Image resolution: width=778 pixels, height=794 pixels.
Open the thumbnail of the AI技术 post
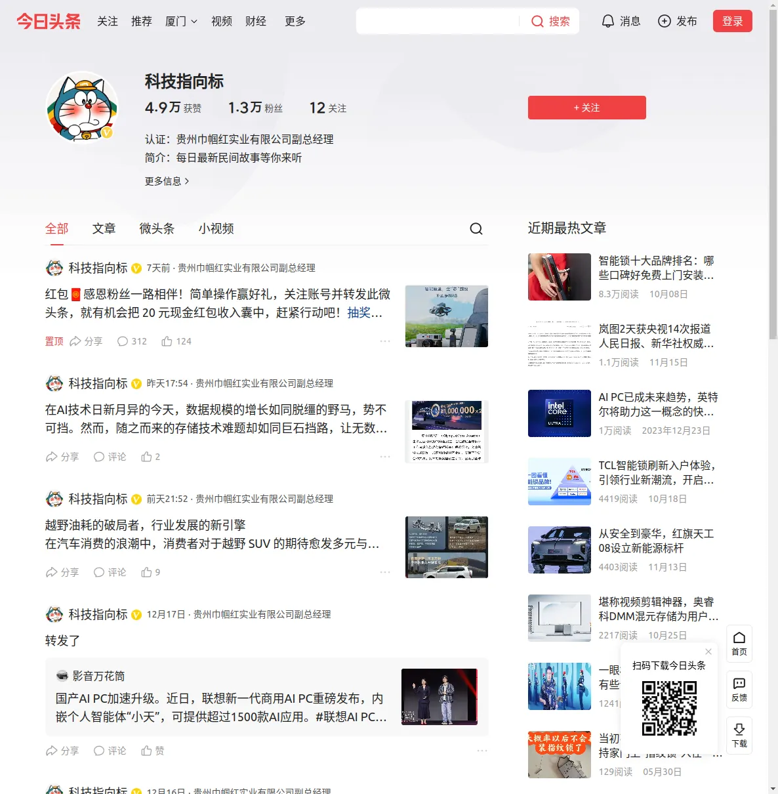point(447,432)
